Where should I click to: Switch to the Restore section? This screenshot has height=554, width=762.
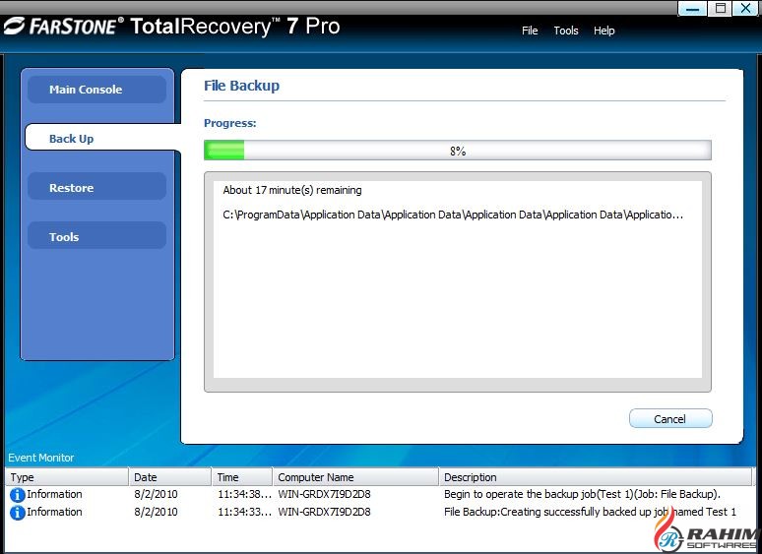click(x=97, y=187)
